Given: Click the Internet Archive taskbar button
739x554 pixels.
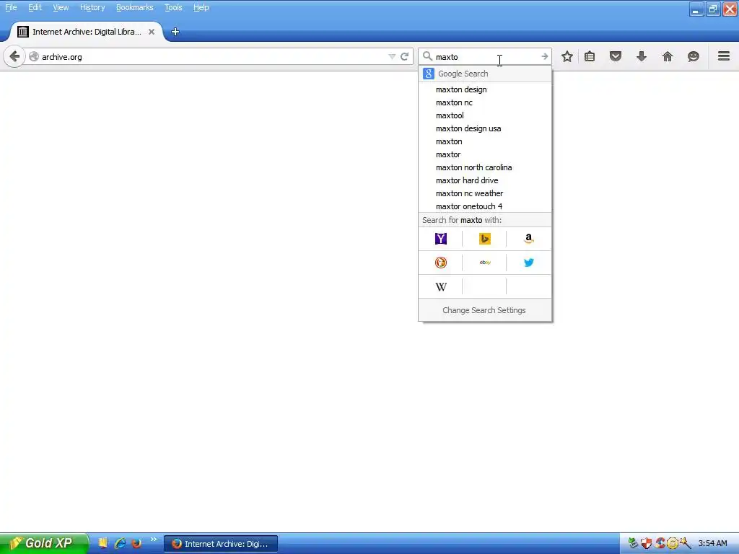Looking at the screenshot, I should pos(221,544).
